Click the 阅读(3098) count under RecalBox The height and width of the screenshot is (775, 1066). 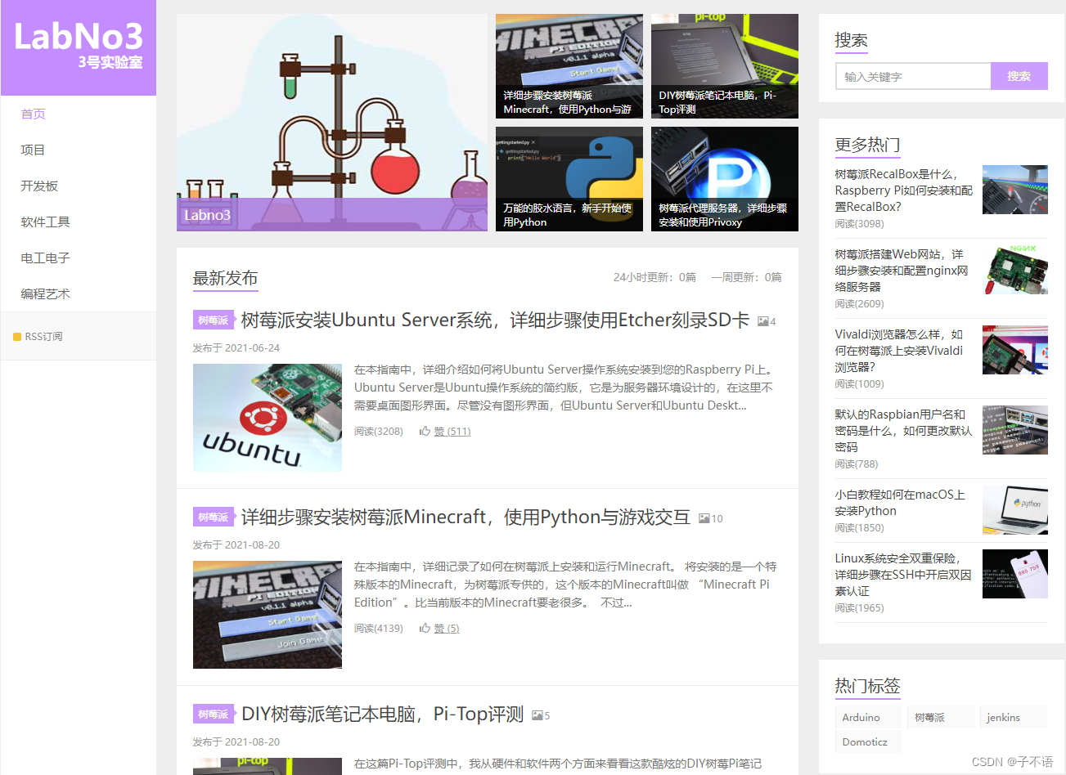[859, 223]
